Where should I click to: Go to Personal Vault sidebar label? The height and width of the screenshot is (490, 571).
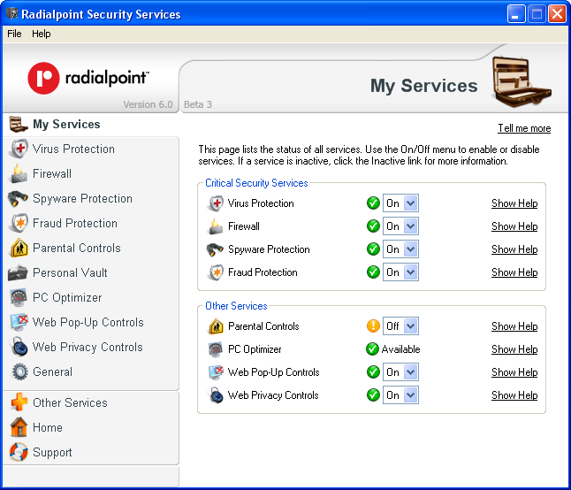tap(70, 273)
